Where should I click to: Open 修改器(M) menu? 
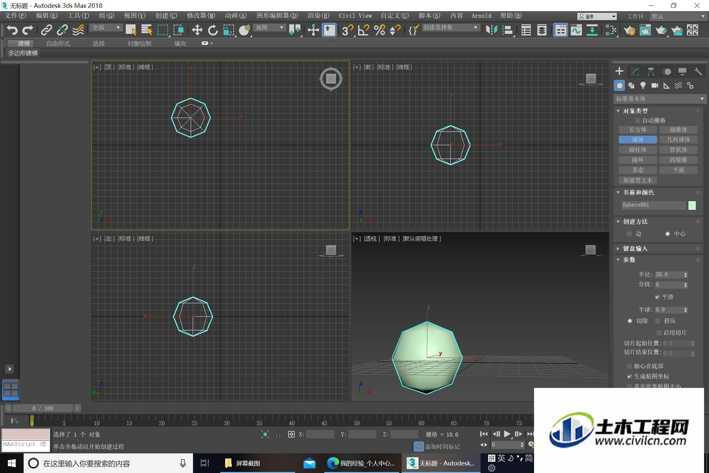tap(201, 16)
